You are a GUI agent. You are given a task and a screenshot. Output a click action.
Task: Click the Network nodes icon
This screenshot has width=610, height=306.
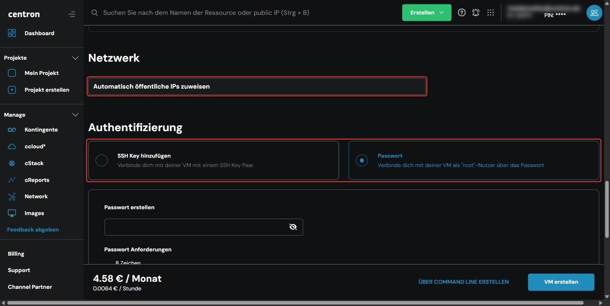[x=12, y=196]
